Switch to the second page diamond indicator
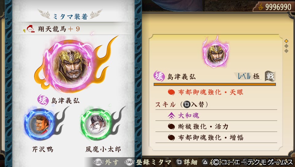The height and width of the screenshot is (167, 295). tap(286, 46)
